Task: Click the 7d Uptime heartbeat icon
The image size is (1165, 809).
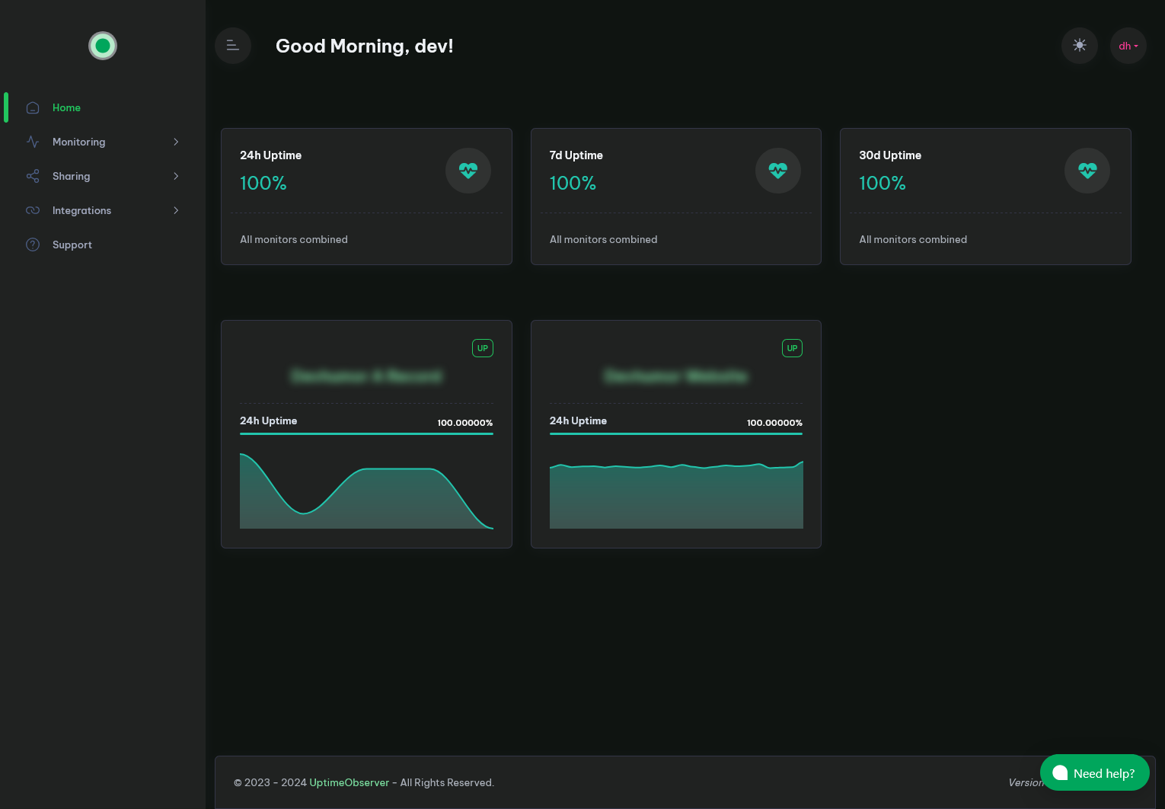Action: tap(777, 171)
